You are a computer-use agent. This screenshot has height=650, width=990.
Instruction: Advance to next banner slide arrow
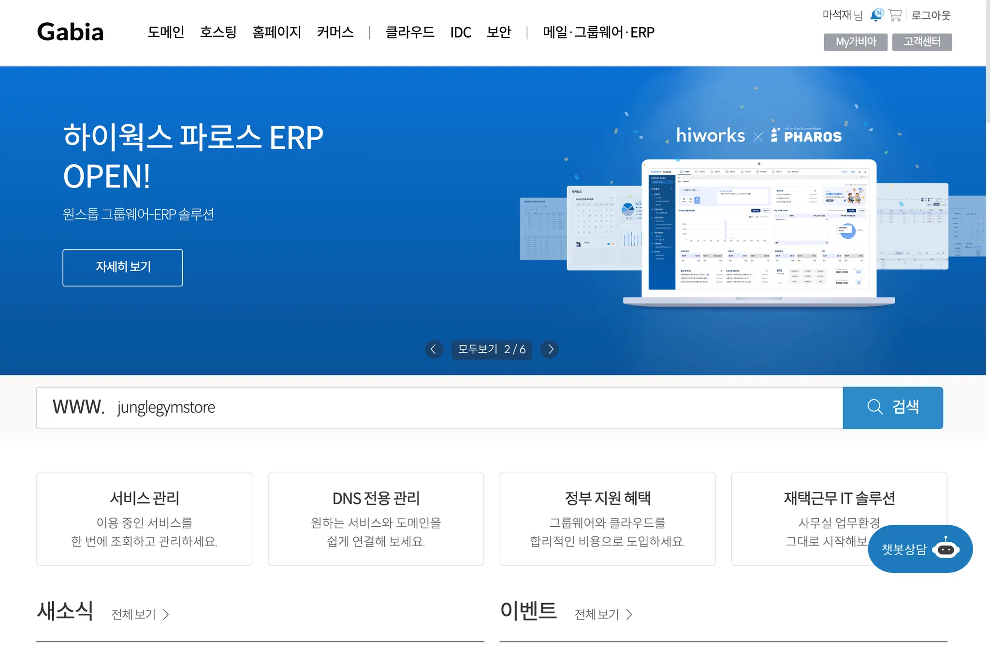click(550, 349)
